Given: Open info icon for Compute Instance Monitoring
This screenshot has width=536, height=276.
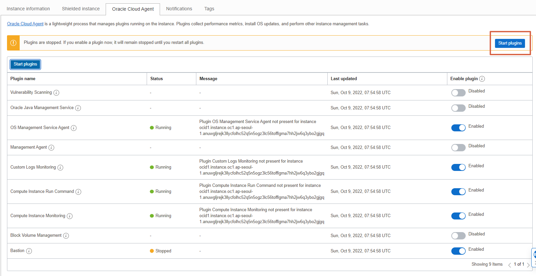Looking at the screenshot, I should 70,216.
